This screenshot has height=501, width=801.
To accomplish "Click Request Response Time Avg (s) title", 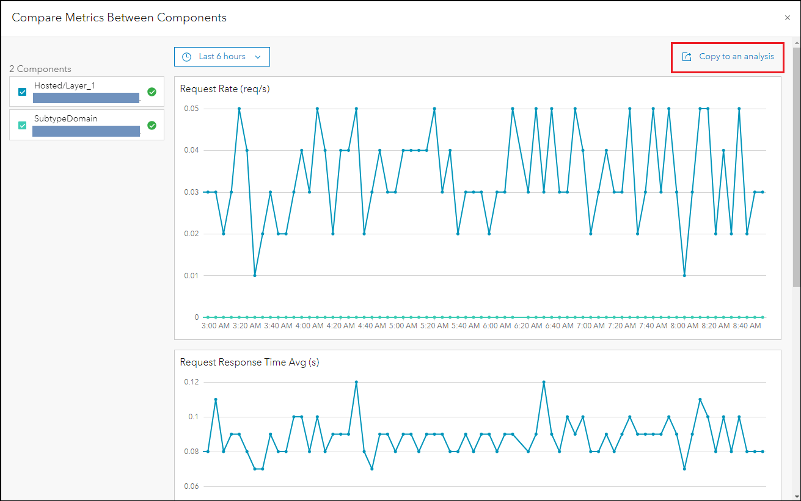I will click(x=249, y=362).
